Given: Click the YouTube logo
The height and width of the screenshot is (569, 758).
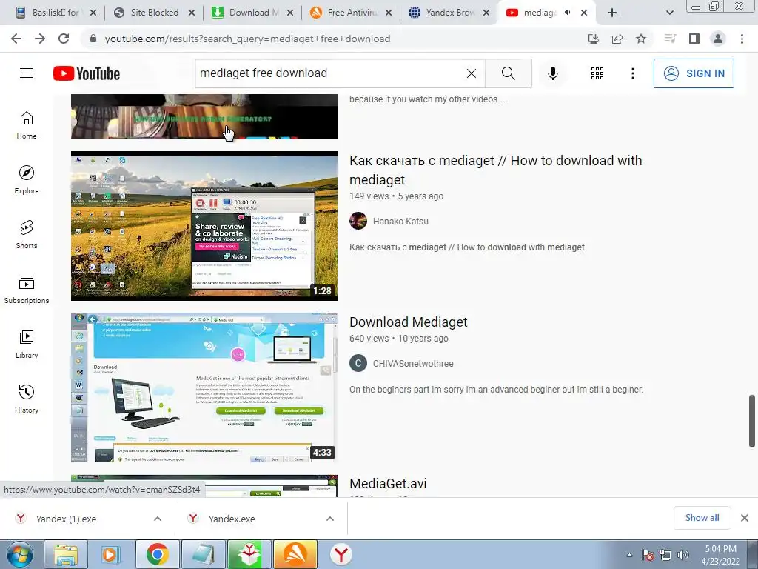Looking at the screenshot, I should 87,73.
